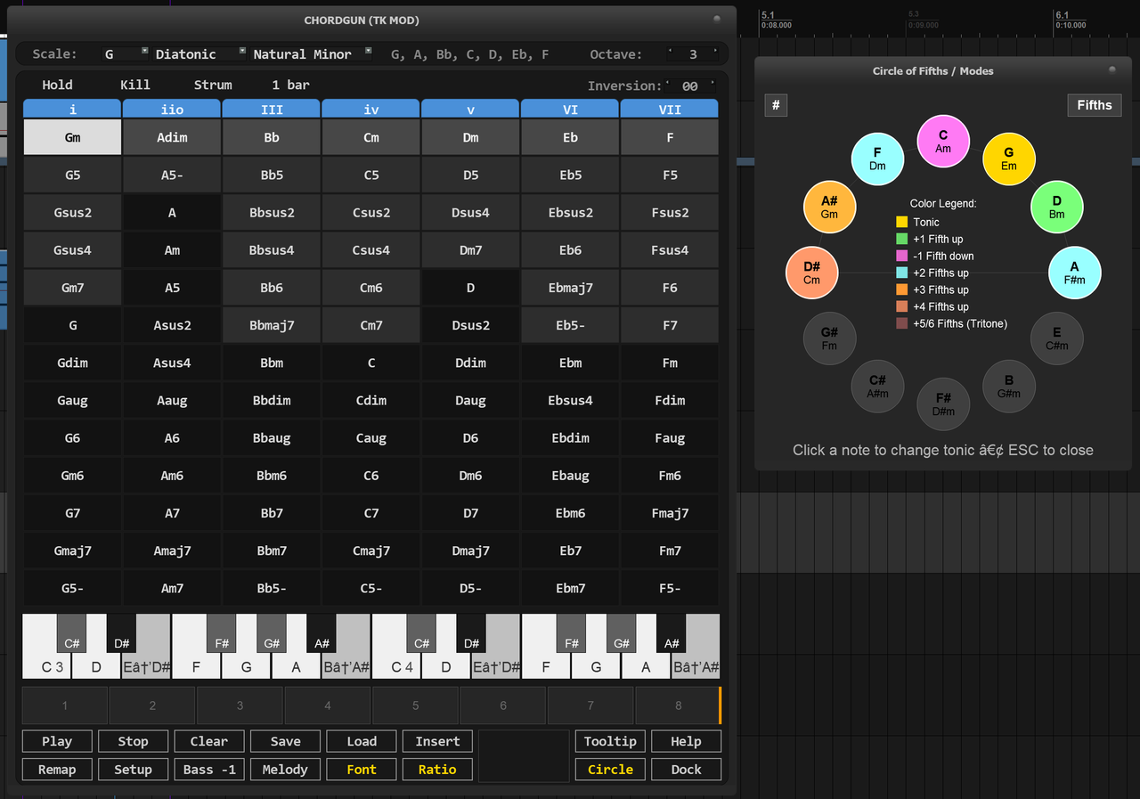This screenshot has height=799, width=1140.
Task: Play the Ebmaj7 chord
Action: click(x=570, y=288)
